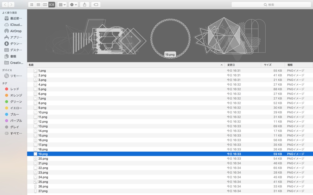Open iCloud Drive in the sidebar
Screen dimensions: 313x195
13,25
